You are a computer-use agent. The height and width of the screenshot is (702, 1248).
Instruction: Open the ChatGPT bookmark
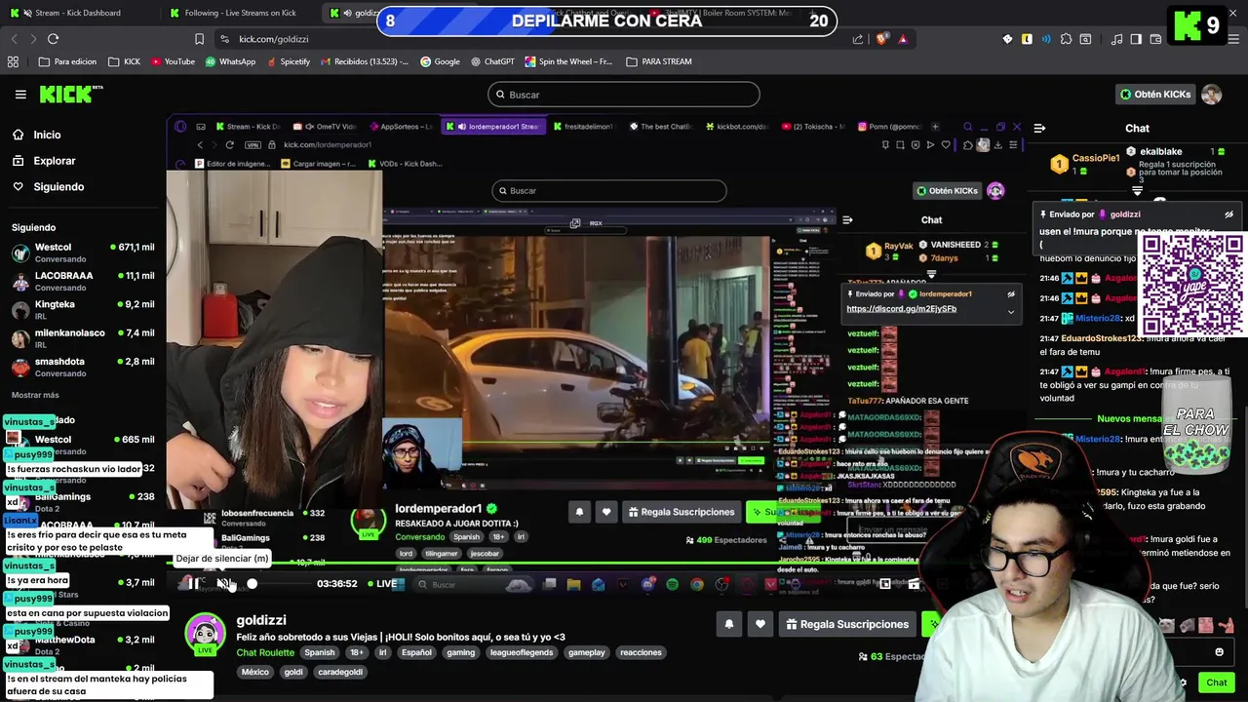click(x=492, y=61)
